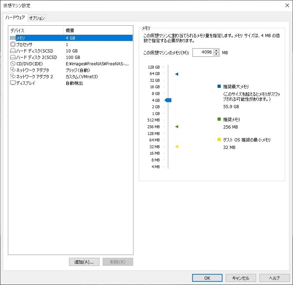The height and width of the screenshot is (285, 293).
Task: Click the network icon for ネットワーク アダプタ 2
Action: [13, 76]
